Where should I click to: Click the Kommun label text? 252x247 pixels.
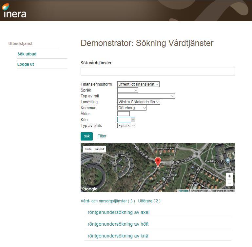[88, 108]
